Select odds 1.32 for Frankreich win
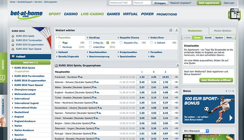The height and width of the screenshot is (140, 244). coord(142,77)
